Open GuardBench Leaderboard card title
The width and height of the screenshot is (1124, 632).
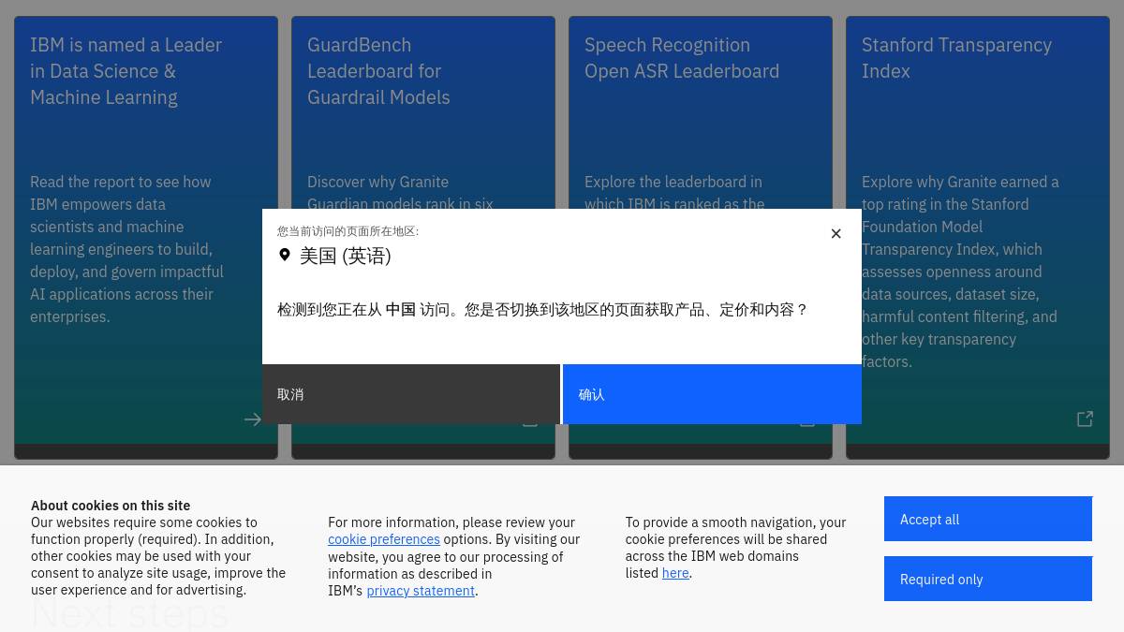pyautogui.click(x=378, y=71)
